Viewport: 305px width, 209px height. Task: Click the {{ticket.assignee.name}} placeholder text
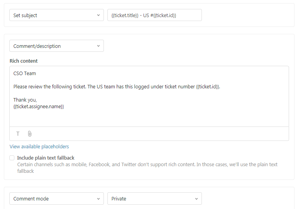pos(39,106)
